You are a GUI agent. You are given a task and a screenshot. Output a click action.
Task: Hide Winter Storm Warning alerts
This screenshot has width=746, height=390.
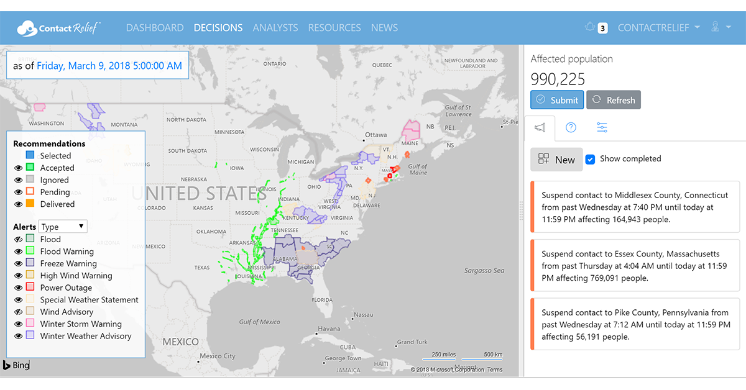tap(19, 324)
